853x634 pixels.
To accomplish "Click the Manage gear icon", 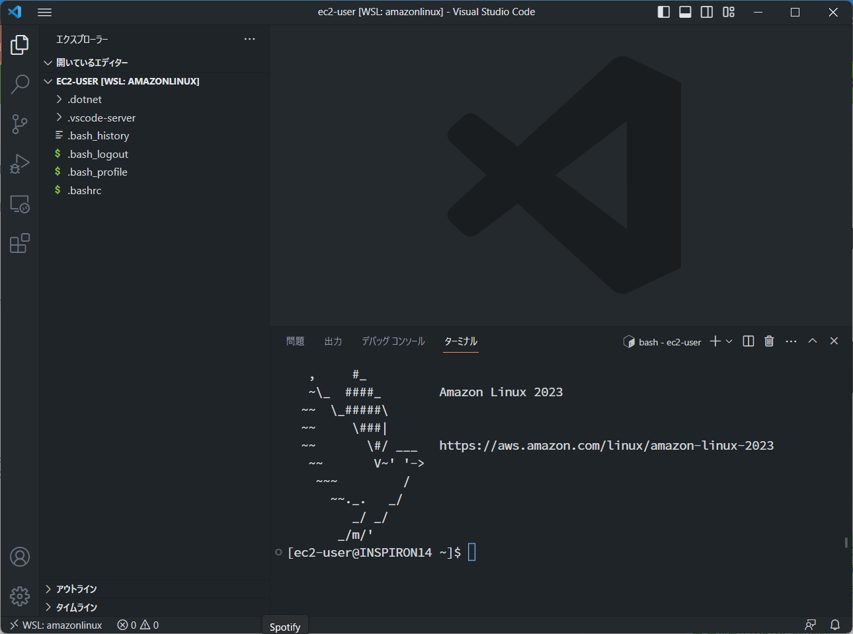I will coord(20,596).
